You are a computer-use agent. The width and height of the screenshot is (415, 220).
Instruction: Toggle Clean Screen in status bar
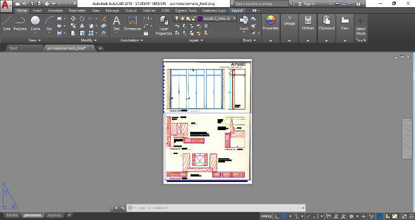coord(404,216)
